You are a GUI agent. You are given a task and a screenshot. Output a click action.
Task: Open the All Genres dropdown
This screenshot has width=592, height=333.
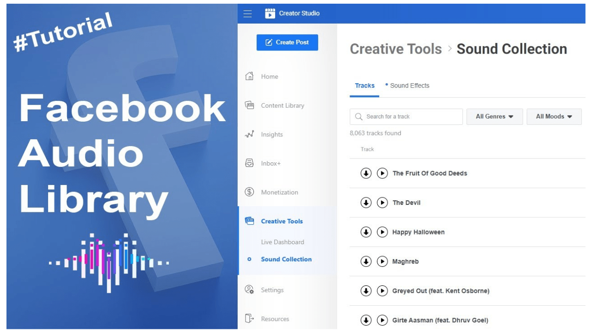click(494, 117)
